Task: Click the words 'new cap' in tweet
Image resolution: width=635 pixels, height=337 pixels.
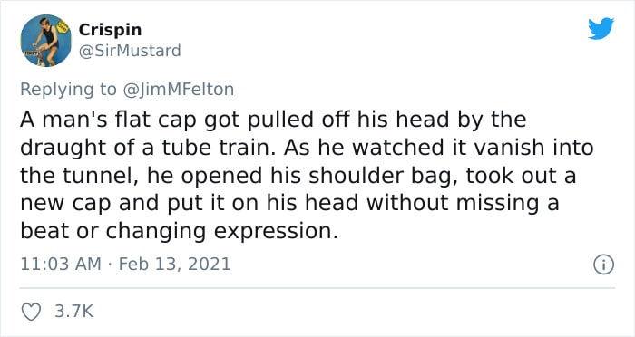Action: [65, 204]
